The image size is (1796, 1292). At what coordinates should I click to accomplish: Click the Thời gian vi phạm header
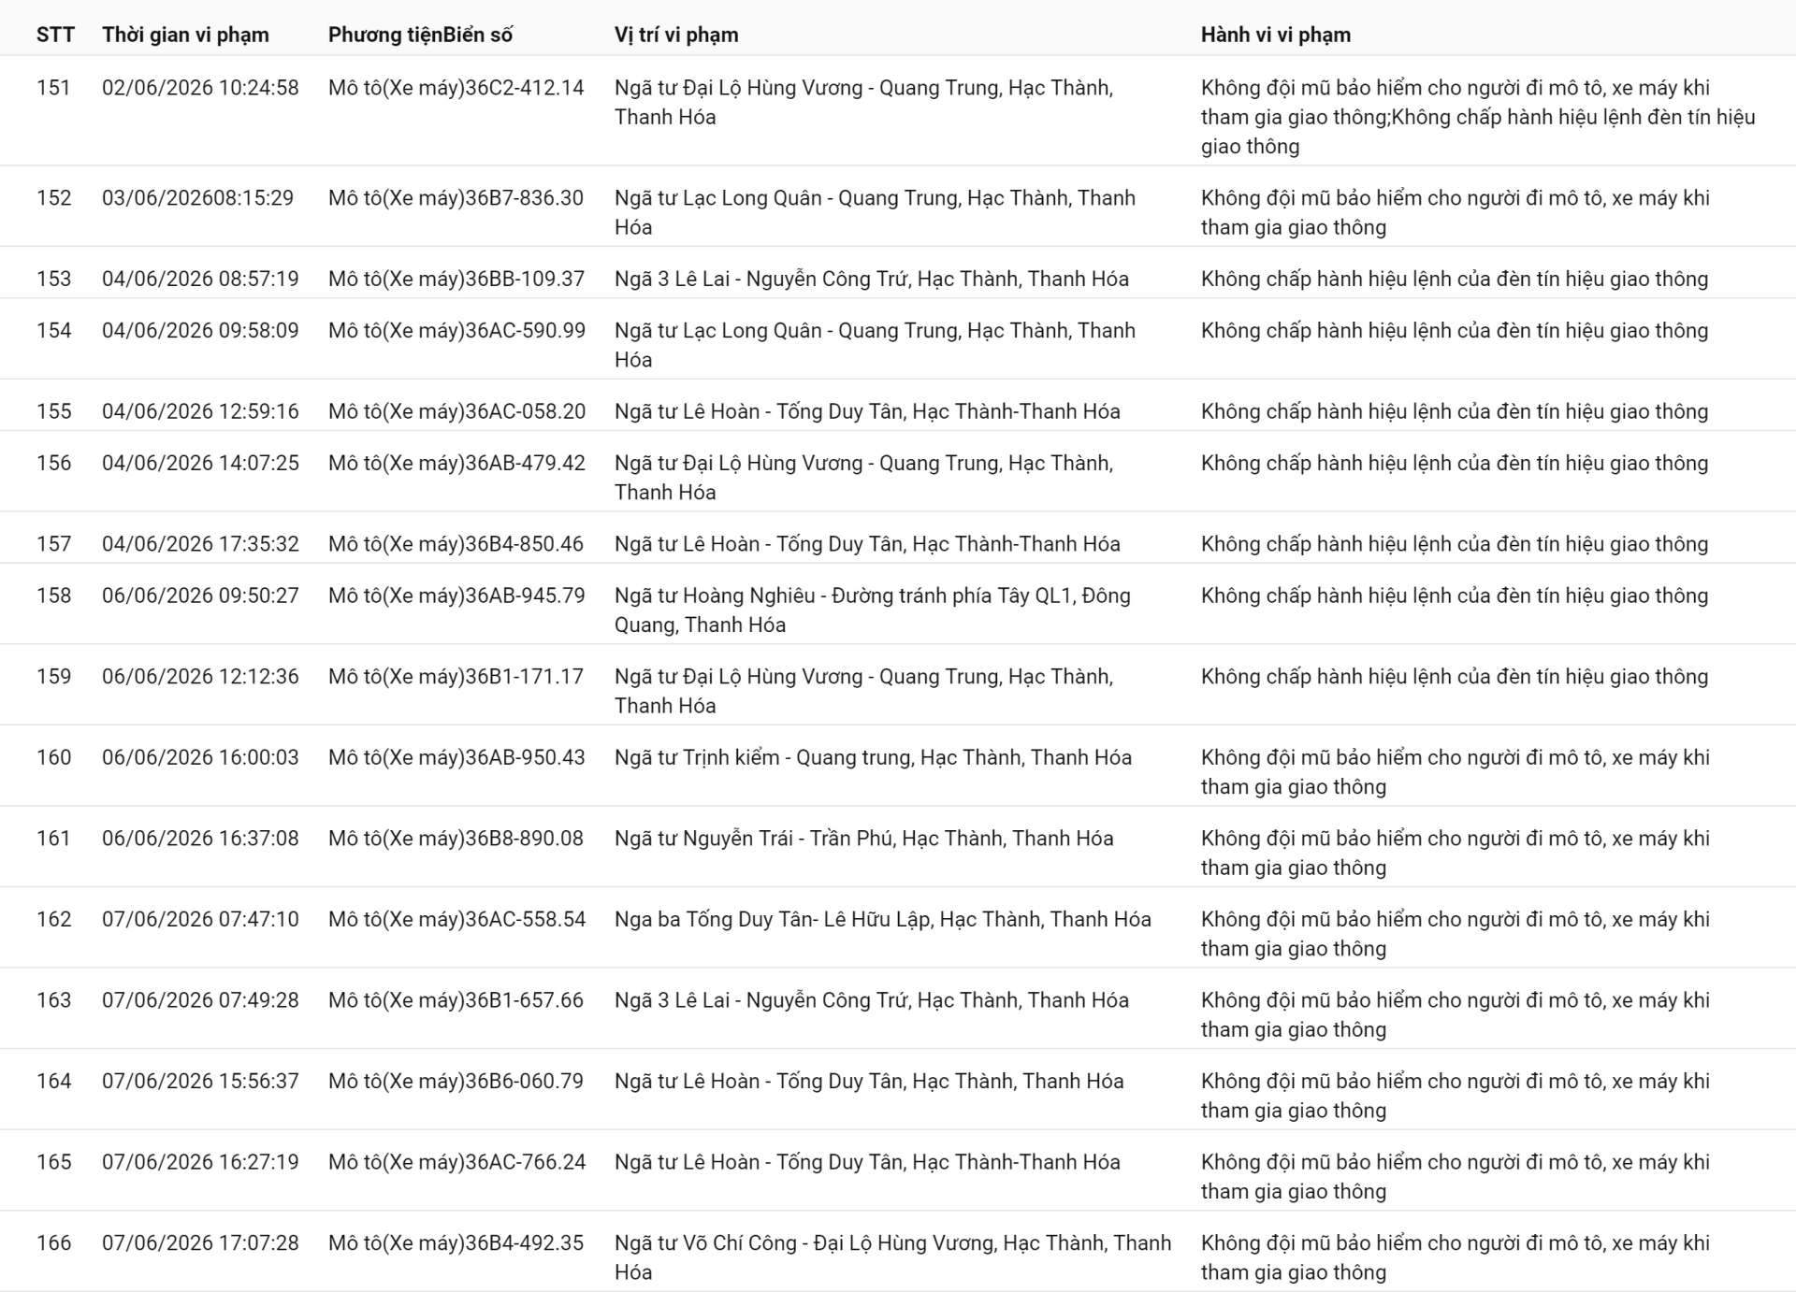(x=185, y=35)
